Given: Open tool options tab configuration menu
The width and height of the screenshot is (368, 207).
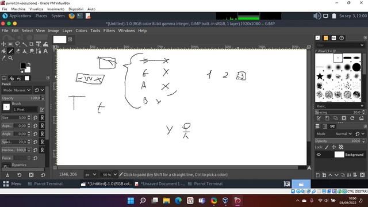Looking at the screenshot, I should coord(48,78).
